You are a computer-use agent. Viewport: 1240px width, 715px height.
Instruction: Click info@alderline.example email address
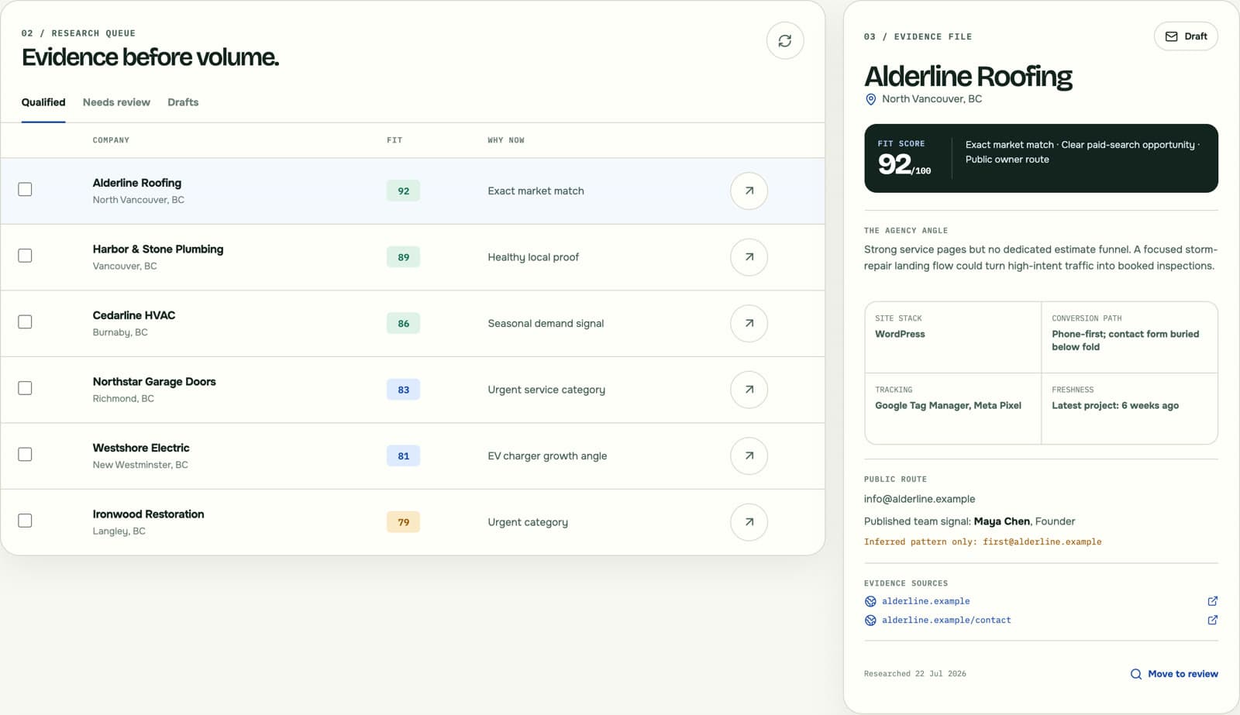pyautogui.click(x=920, y=499)
